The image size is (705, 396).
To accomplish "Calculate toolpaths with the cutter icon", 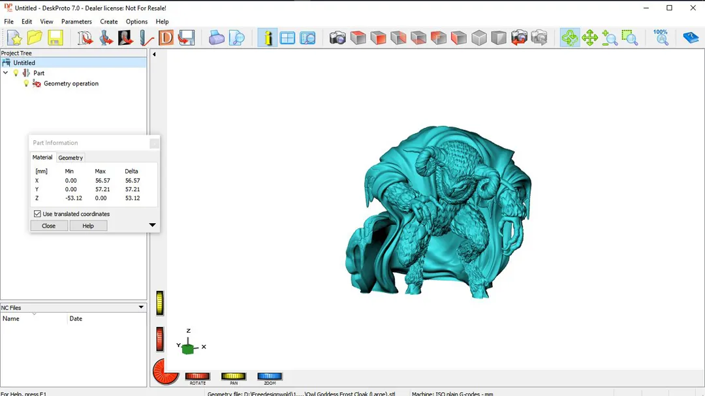I will 146,38.
